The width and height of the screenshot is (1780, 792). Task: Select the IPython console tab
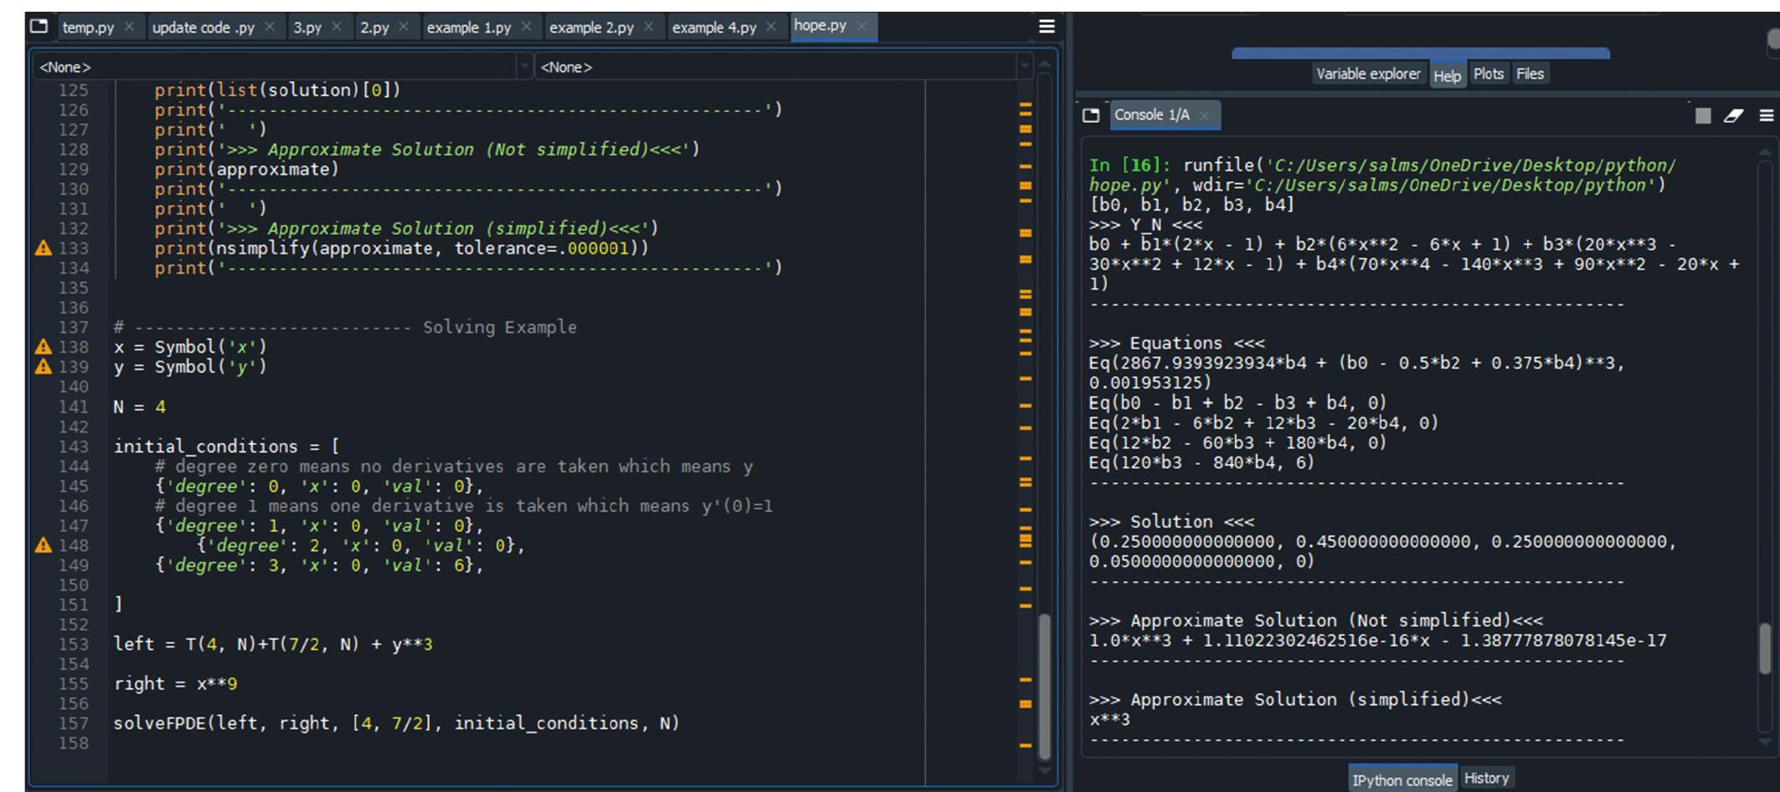pyautogui.click(x=1402, y=779)
